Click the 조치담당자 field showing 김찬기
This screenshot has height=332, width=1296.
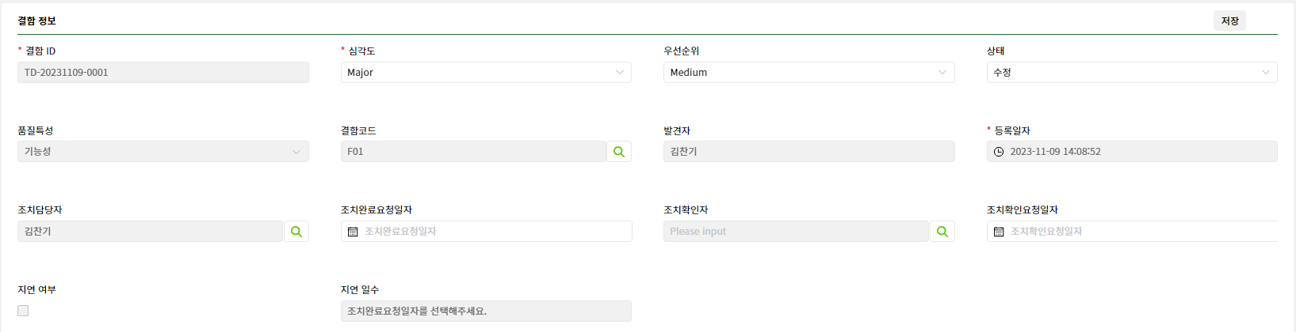[x=151, y=232]
